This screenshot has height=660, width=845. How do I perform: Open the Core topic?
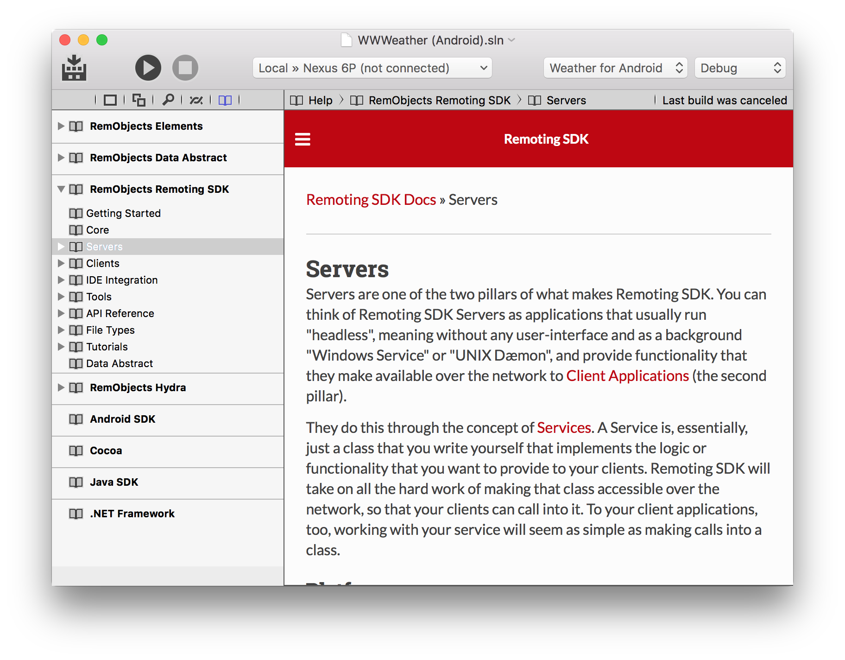click(97, 230)
